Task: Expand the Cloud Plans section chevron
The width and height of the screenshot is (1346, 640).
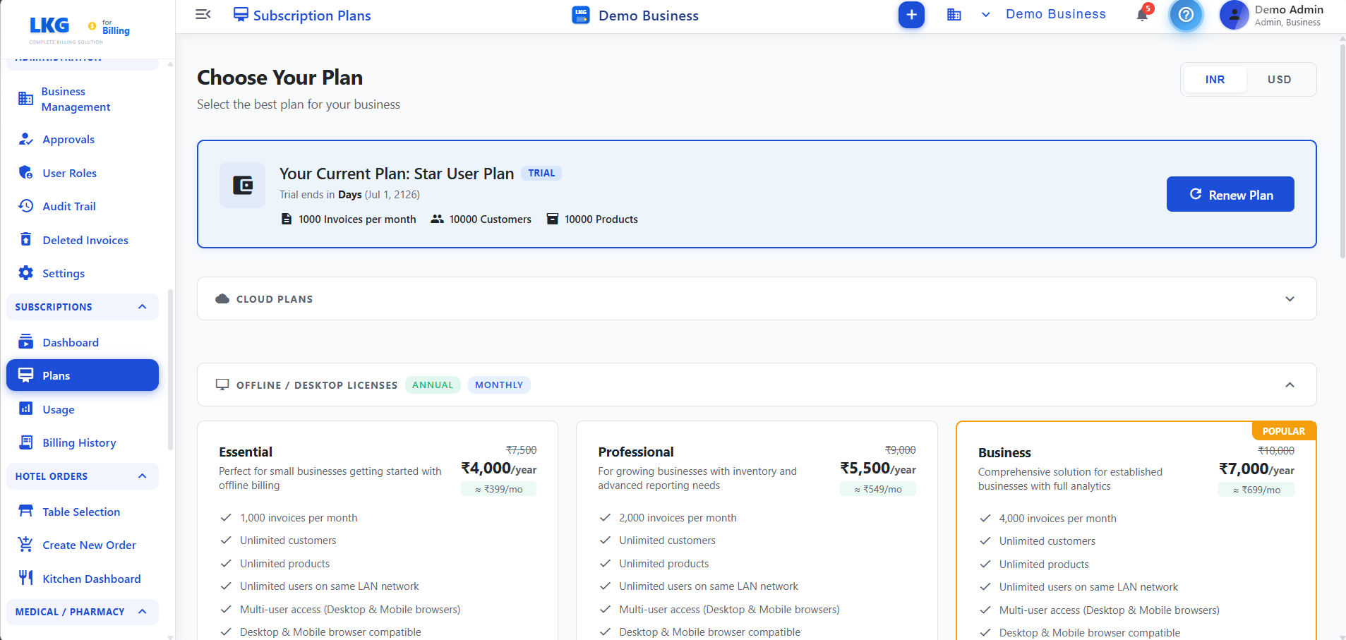Action: pyautogui.click(x=1290, y=298)
